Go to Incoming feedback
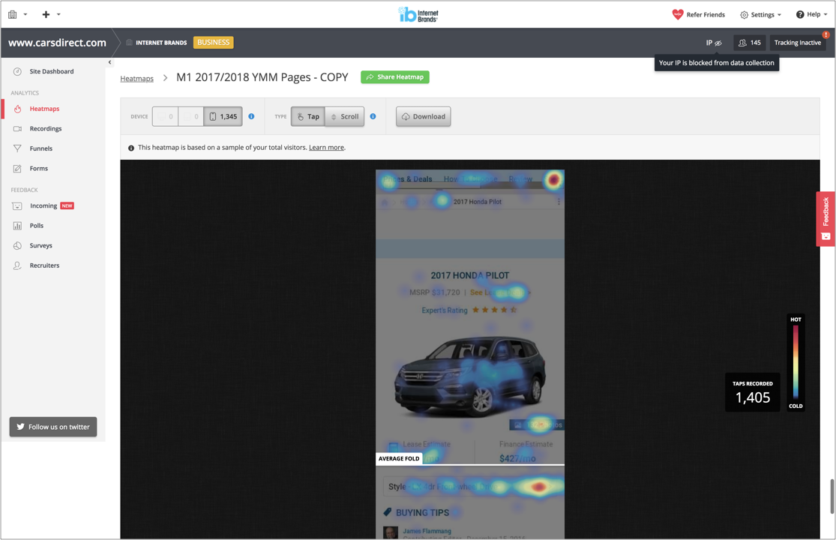 coord(43,205)
